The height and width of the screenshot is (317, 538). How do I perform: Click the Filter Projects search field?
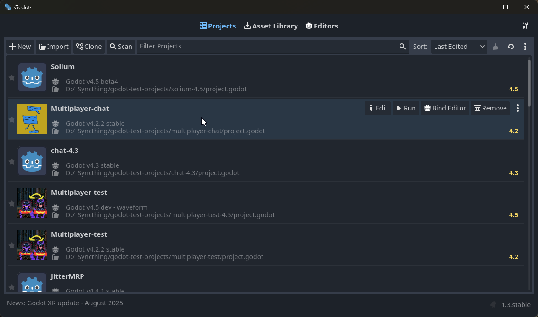(x=266, y=47)
